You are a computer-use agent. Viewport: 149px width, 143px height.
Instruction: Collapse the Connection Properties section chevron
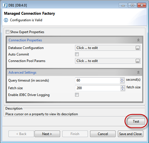click(138, 40)
